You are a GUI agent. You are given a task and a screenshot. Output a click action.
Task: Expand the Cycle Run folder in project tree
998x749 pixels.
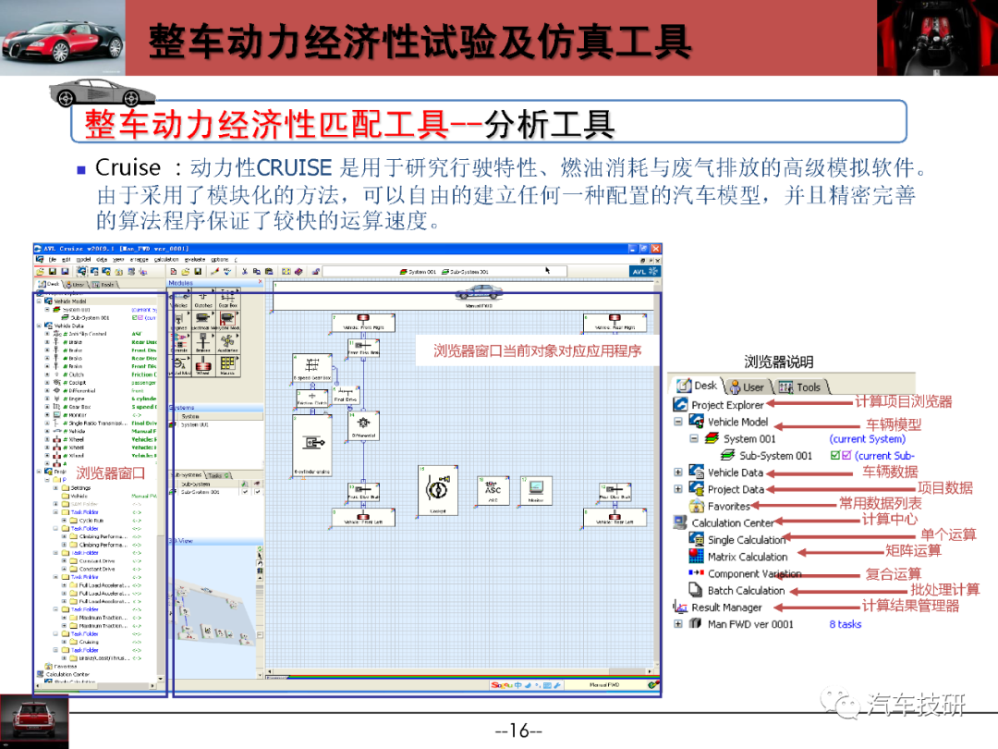(64, 521)
